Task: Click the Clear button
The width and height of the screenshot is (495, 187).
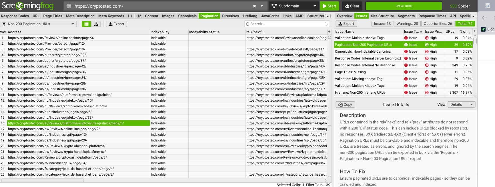Action: click(x=352, y=6)
